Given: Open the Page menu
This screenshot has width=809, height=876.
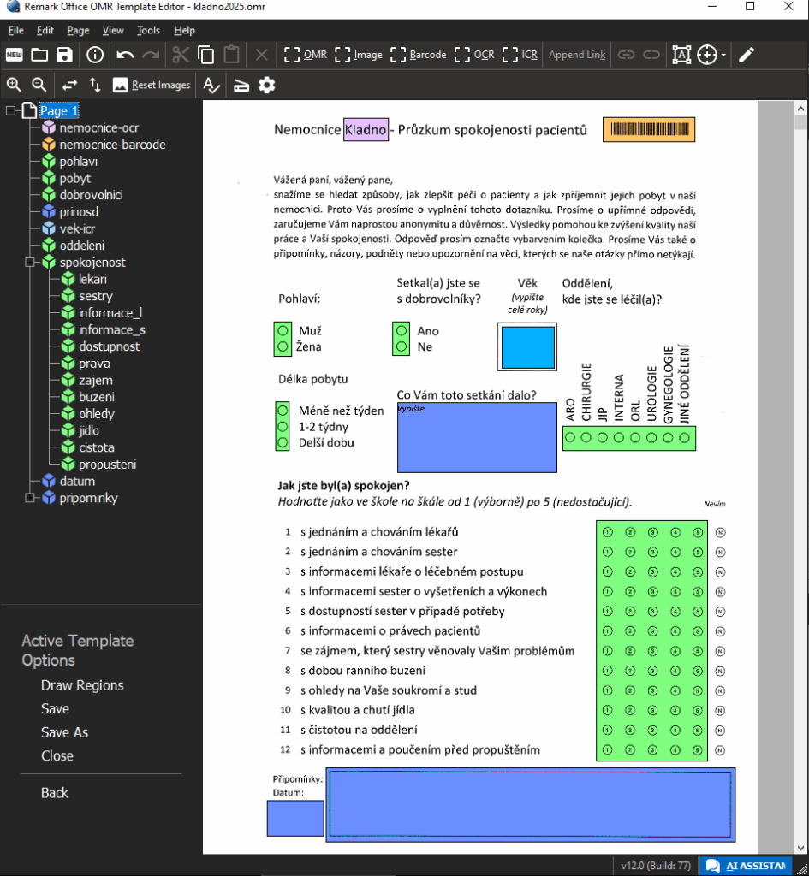Looking at the screenshot, I should (x=78, y=30).
